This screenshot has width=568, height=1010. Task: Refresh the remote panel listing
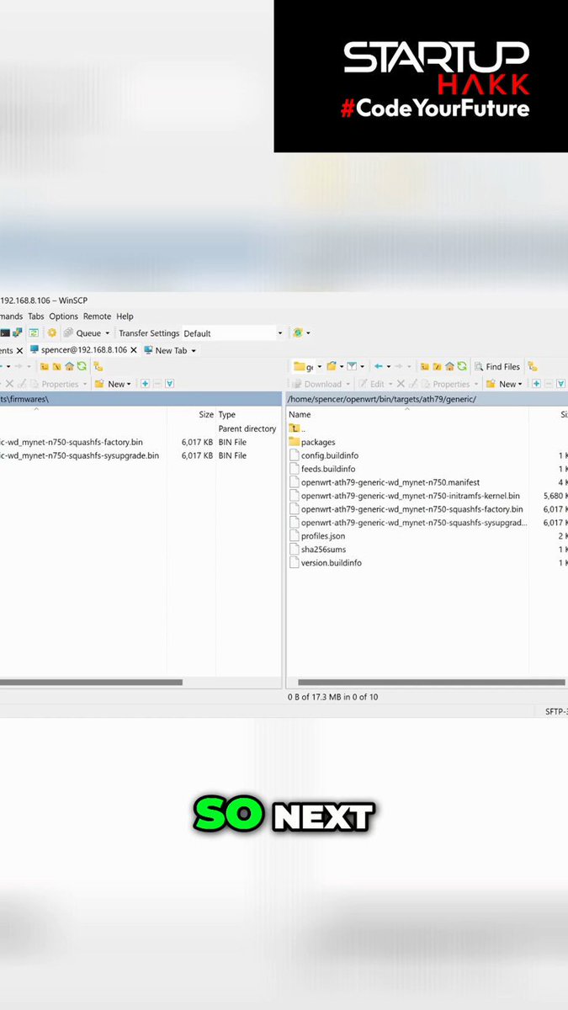click(462, 367)
